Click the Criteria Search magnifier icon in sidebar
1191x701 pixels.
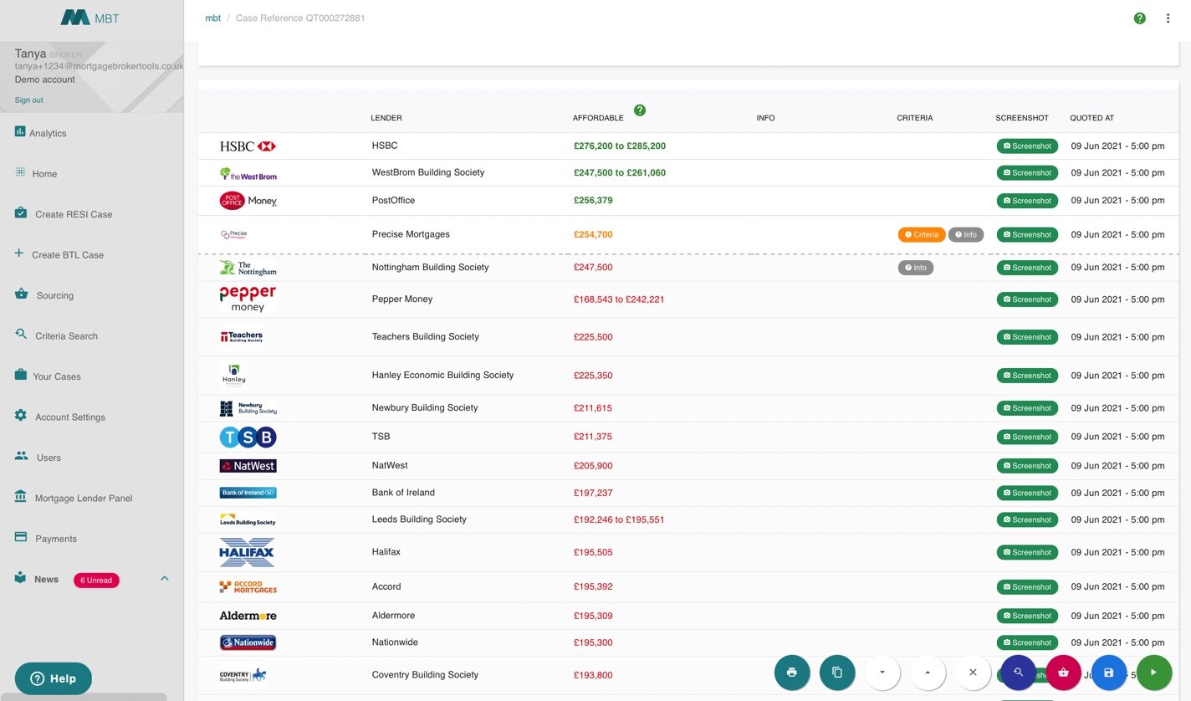coord(21,334)
